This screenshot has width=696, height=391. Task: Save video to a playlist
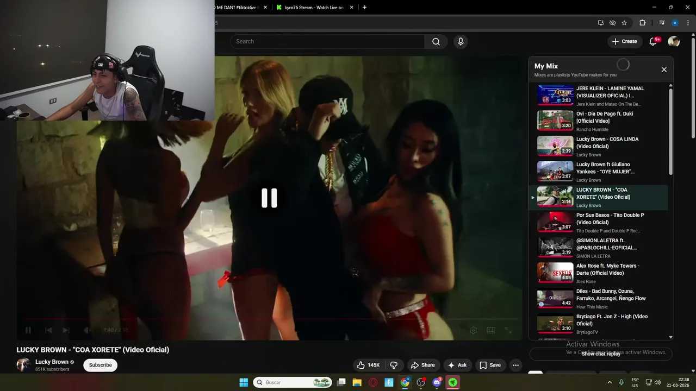(x=489, y=365)
